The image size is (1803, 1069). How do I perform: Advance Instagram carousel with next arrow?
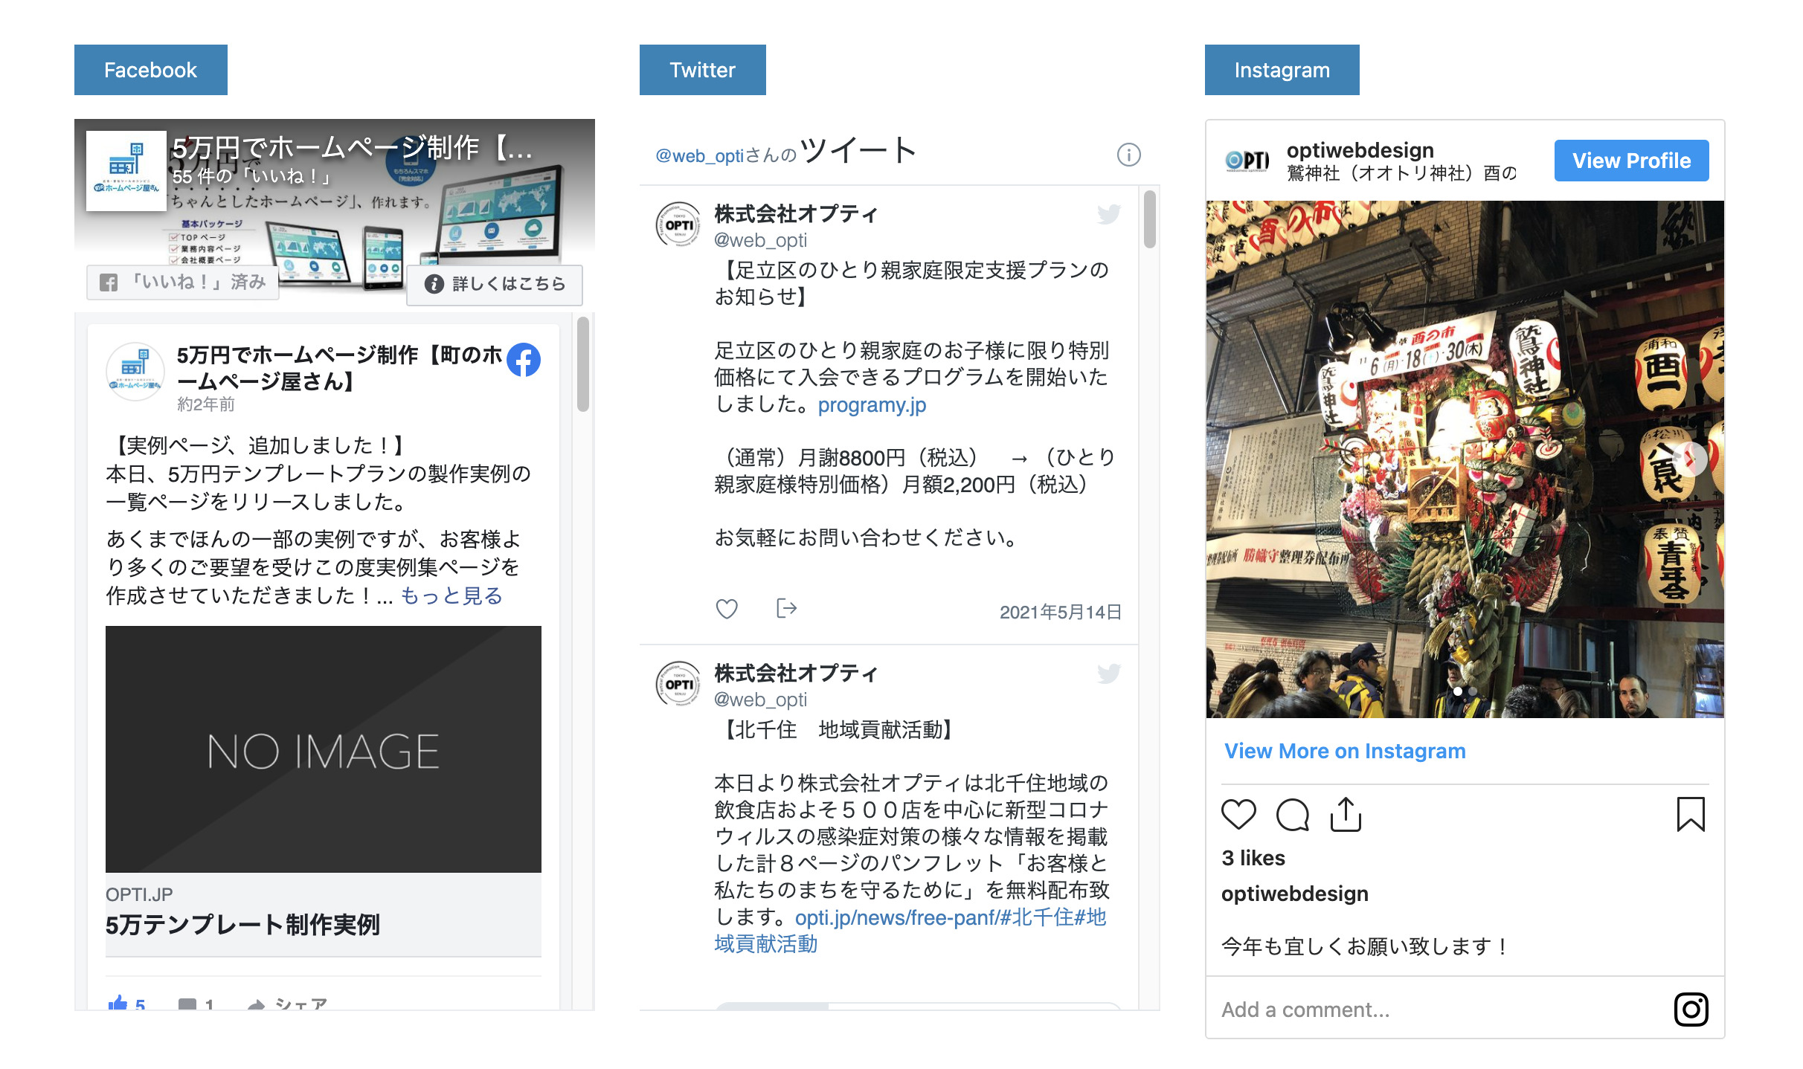click(1691, 459)
